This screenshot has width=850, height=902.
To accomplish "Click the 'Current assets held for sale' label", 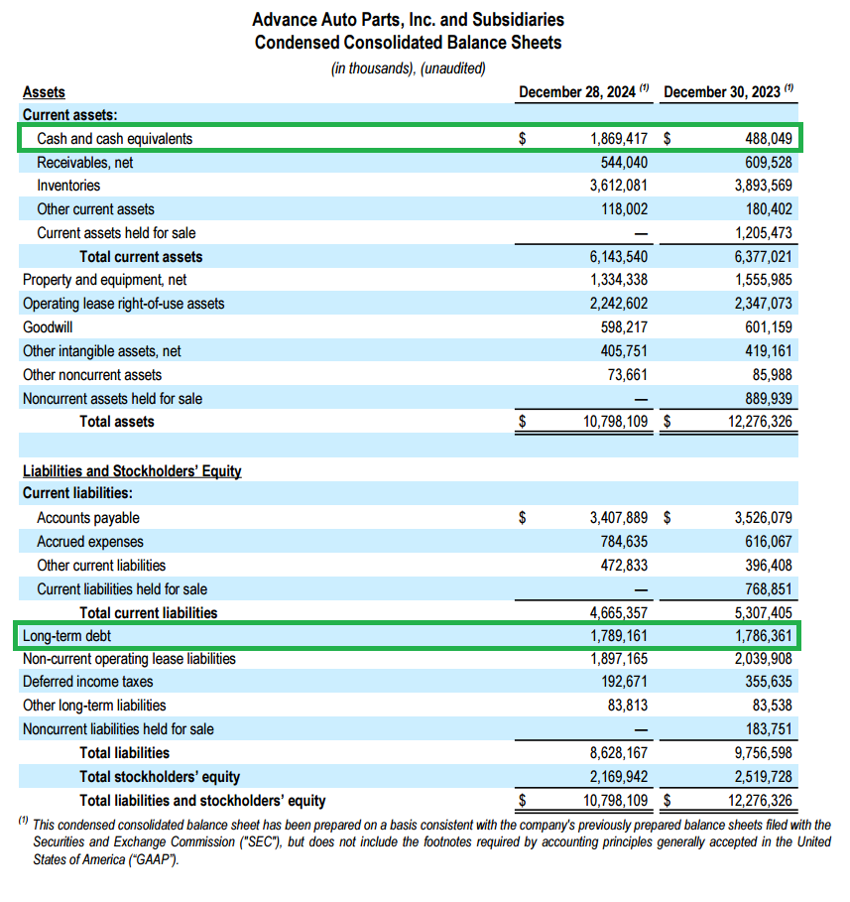I will 116,233.
